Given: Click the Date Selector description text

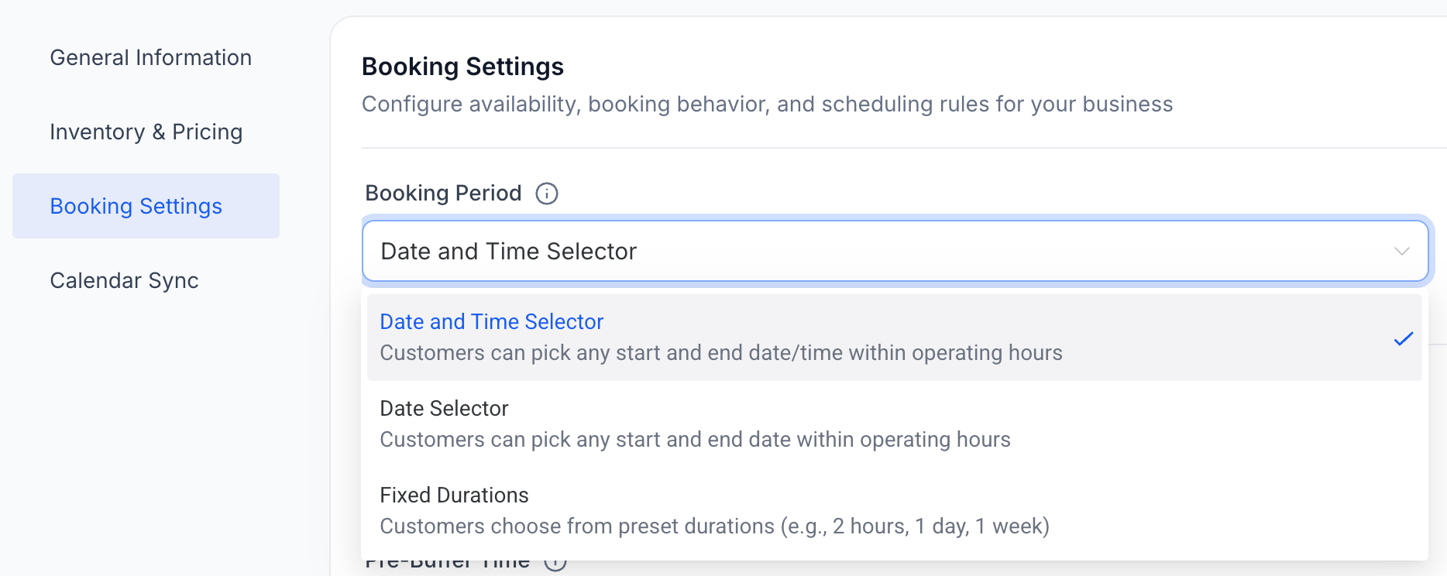Looking at the screenshot, I should pyautogui.click(x=694, y=439).
